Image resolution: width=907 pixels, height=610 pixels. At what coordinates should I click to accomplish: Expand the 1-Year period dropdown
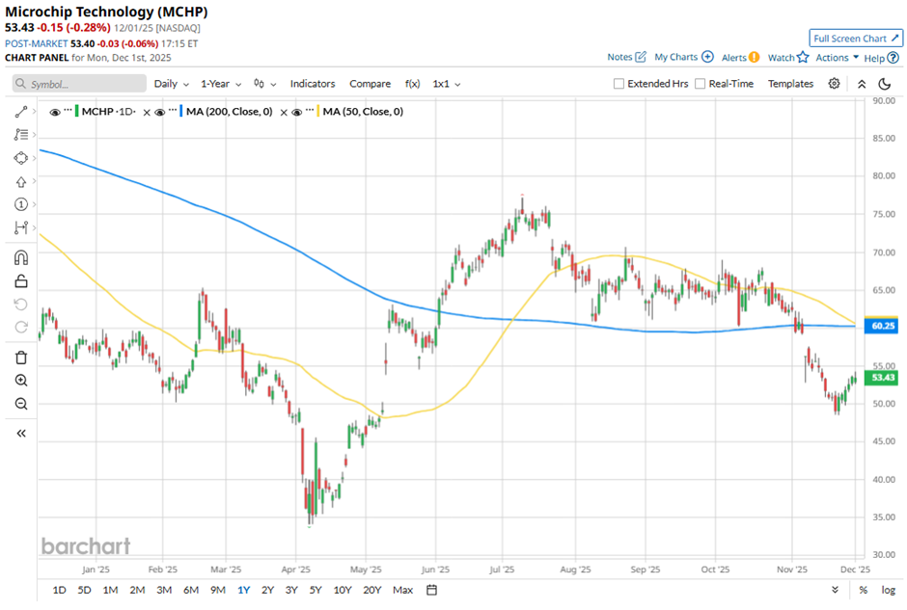pos(221,84)
